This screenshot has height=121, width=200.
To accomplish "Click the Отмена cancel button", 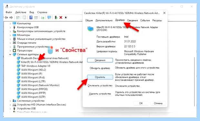I will (158, 103).
